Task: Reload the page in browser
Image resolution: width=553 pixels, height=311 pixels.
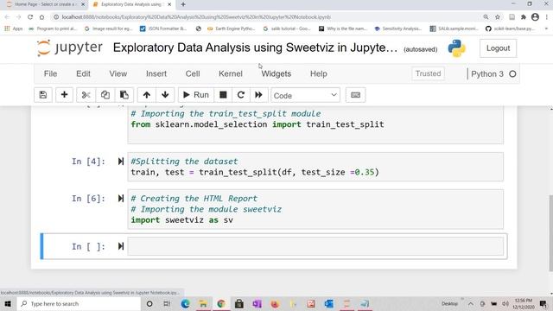Action: (30, 17)
